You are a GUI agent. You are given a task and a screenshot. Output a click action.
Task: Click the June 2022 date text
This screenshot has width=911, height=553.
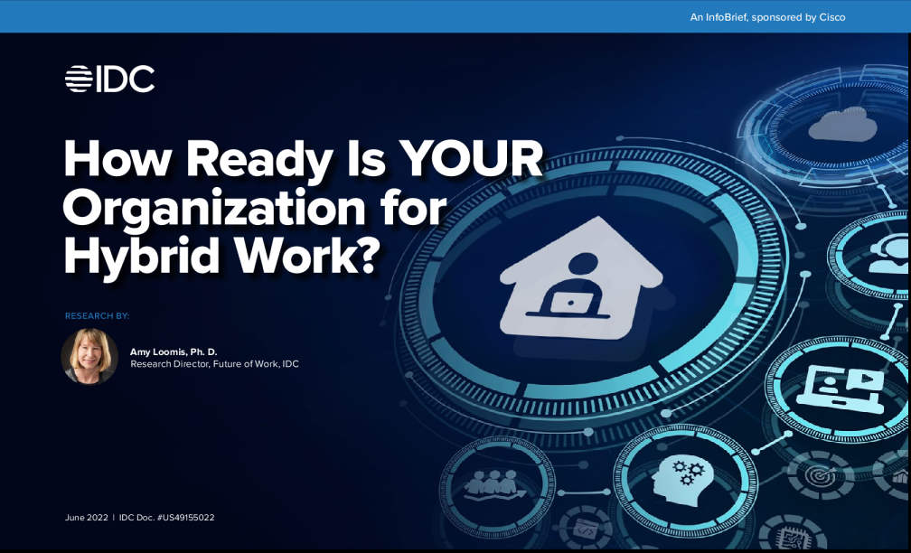point(86,518)
